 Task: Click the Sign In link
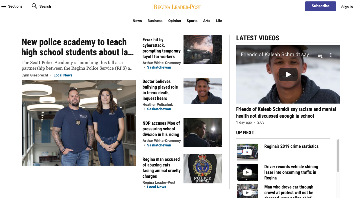(x=347, y=7)
